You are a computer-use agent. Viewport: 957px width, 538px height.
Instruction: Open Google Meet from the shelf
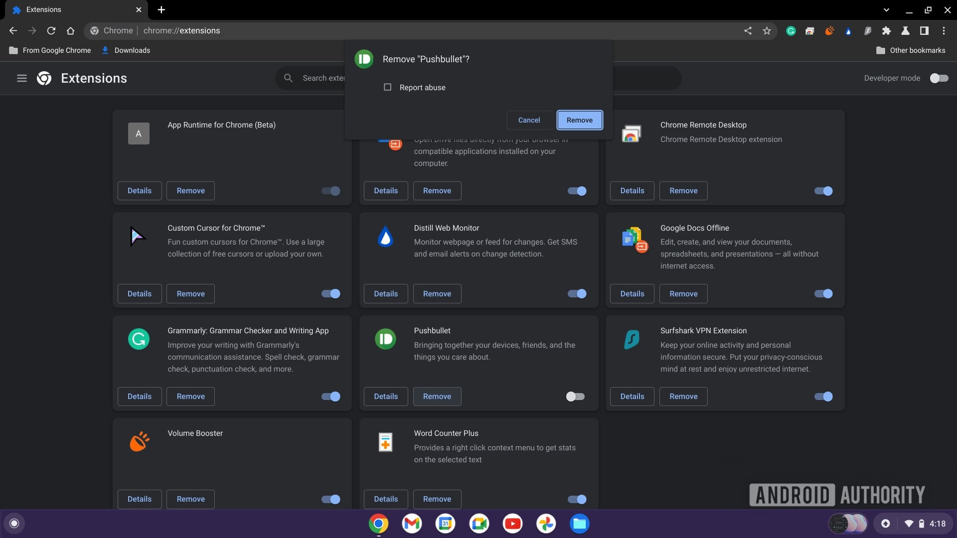tap(479, 524)
